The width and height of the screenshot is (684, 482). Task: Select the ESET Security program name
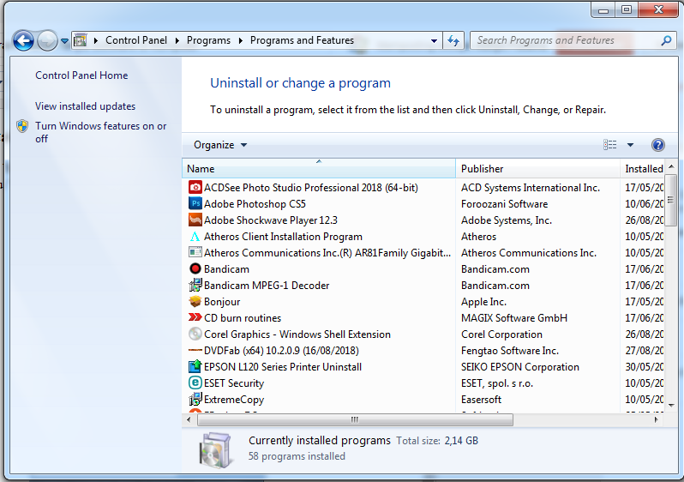[x=234, y=383]
